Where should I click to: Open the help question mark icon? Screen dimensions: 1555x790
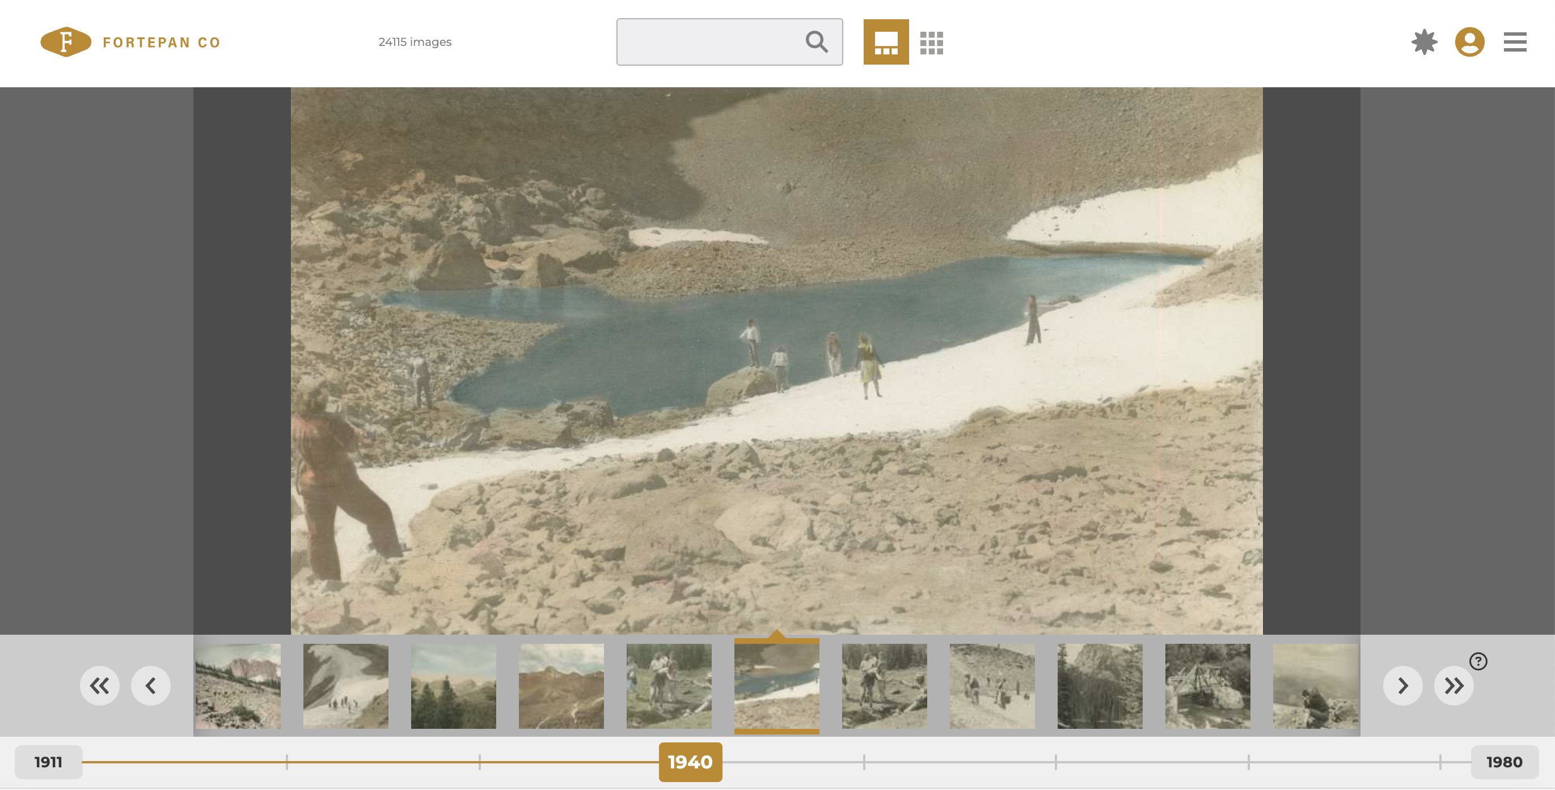pyautogui.click(x=1478, y=661)
